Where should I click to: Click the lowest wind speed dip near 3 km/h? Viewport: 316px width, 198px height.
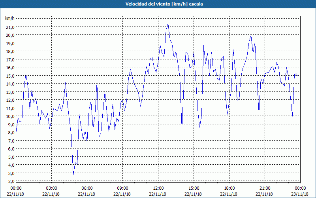[73, 175]
